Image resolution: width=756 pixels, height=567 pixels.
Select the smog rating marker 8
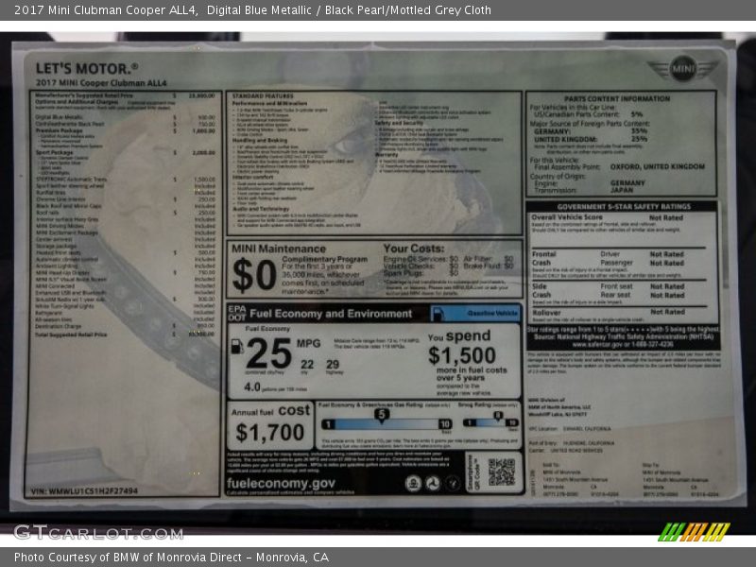[498, 416]
